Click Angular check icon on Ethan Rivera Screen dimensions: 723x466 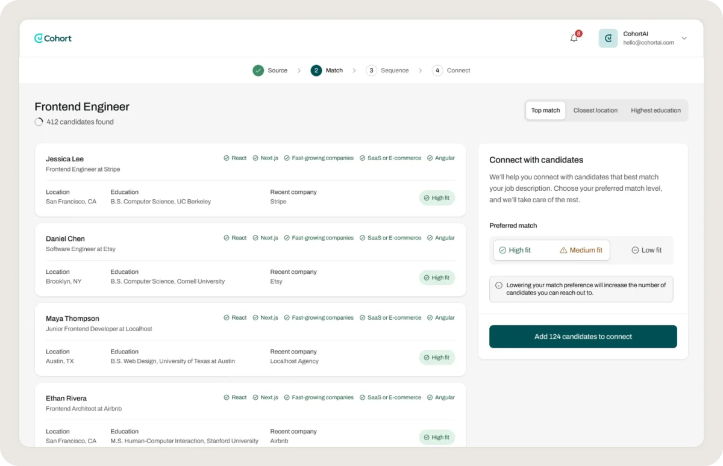(430, 397)
